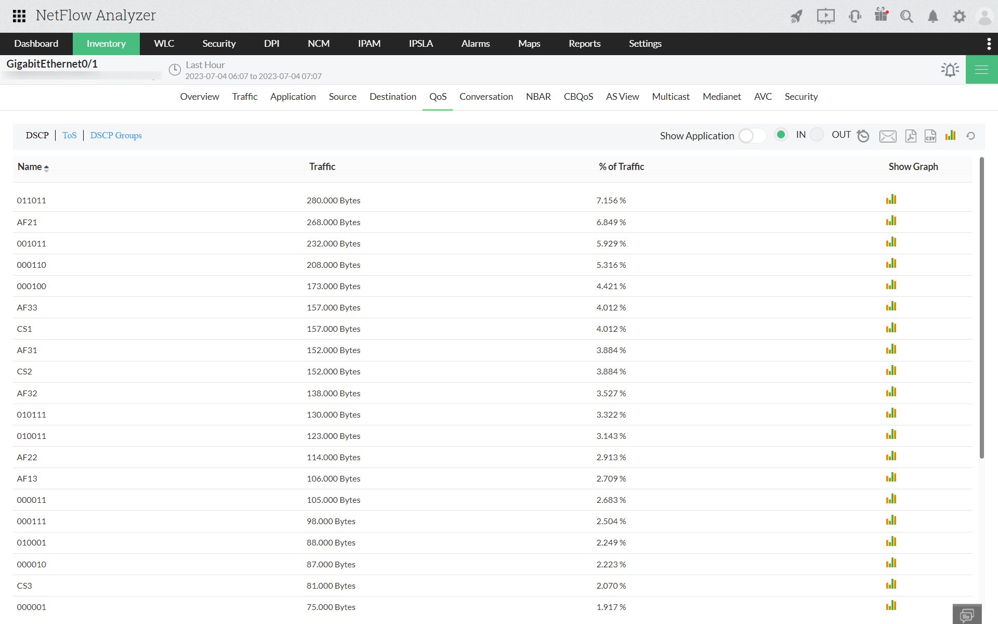The image size is (998, 624).
Task: Click the ToS link
Action: 70,135
